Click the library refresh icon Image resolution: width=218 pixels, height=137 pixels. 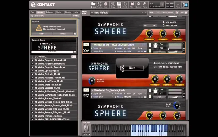tap(32, 16)
